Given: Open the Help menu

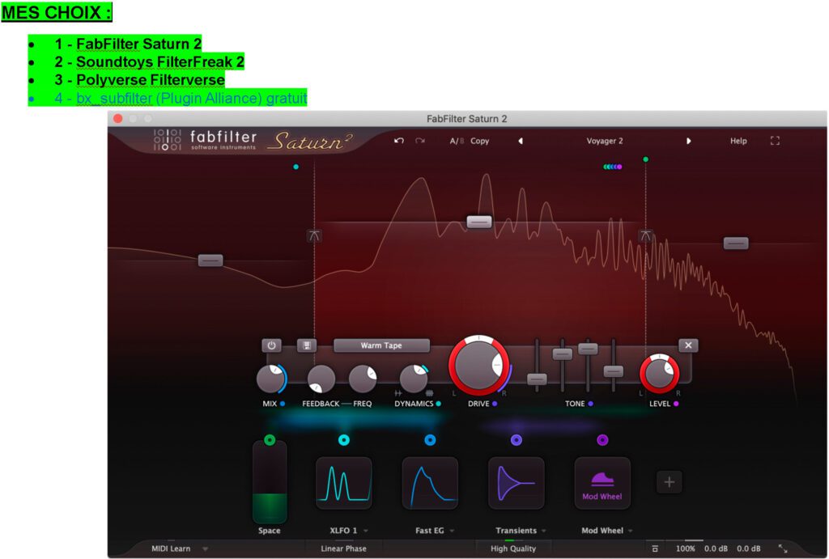Looking at the screenshot, I should coord(738,141).
